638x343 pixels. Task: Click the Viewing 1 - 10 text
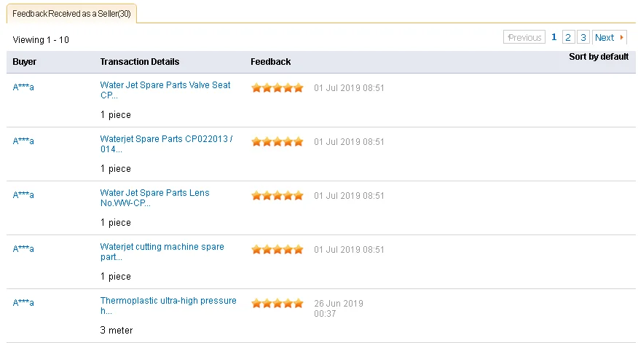pyautogui.click(x=41, y=40)
